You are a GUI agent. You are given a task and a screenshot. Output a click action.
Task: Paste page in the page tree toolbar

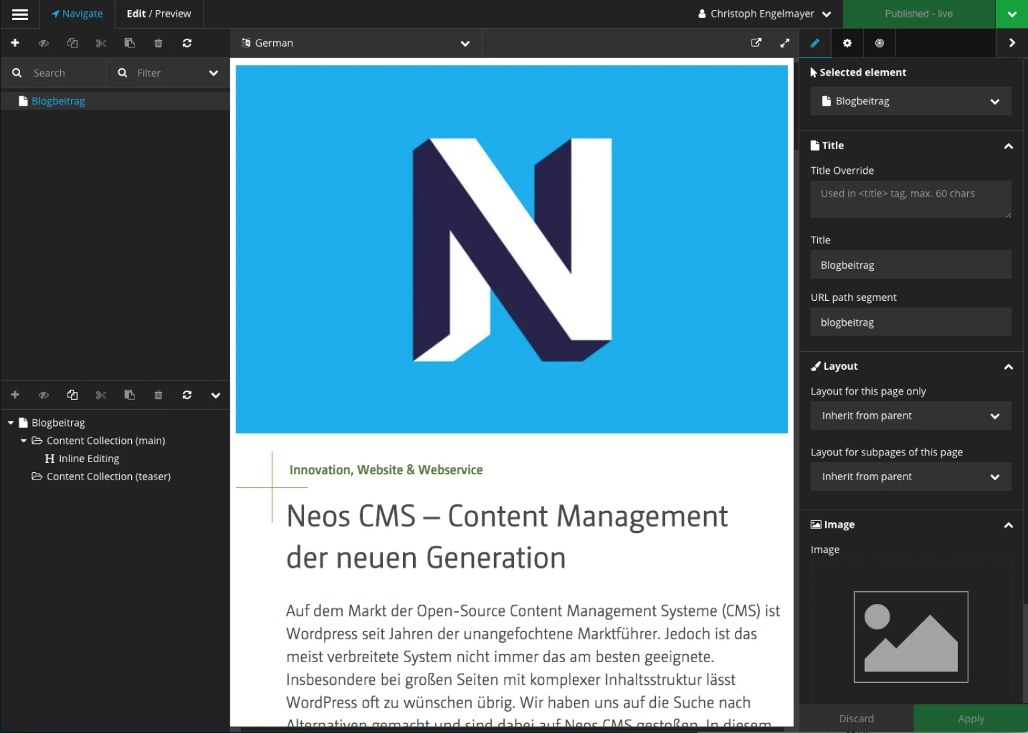tap(130, 43)
